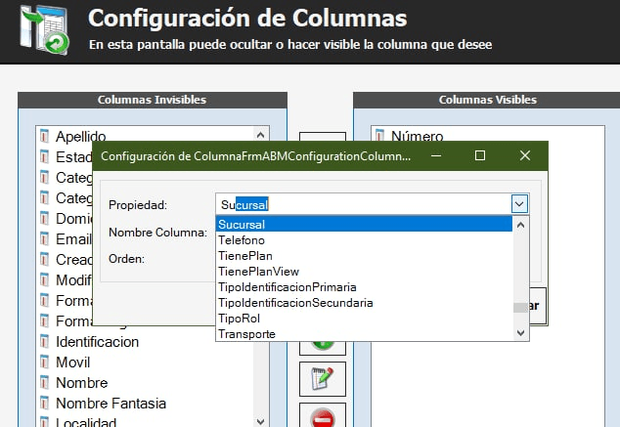Click the column icon next to Movil
620x427 pixels.
pos(44,363)
